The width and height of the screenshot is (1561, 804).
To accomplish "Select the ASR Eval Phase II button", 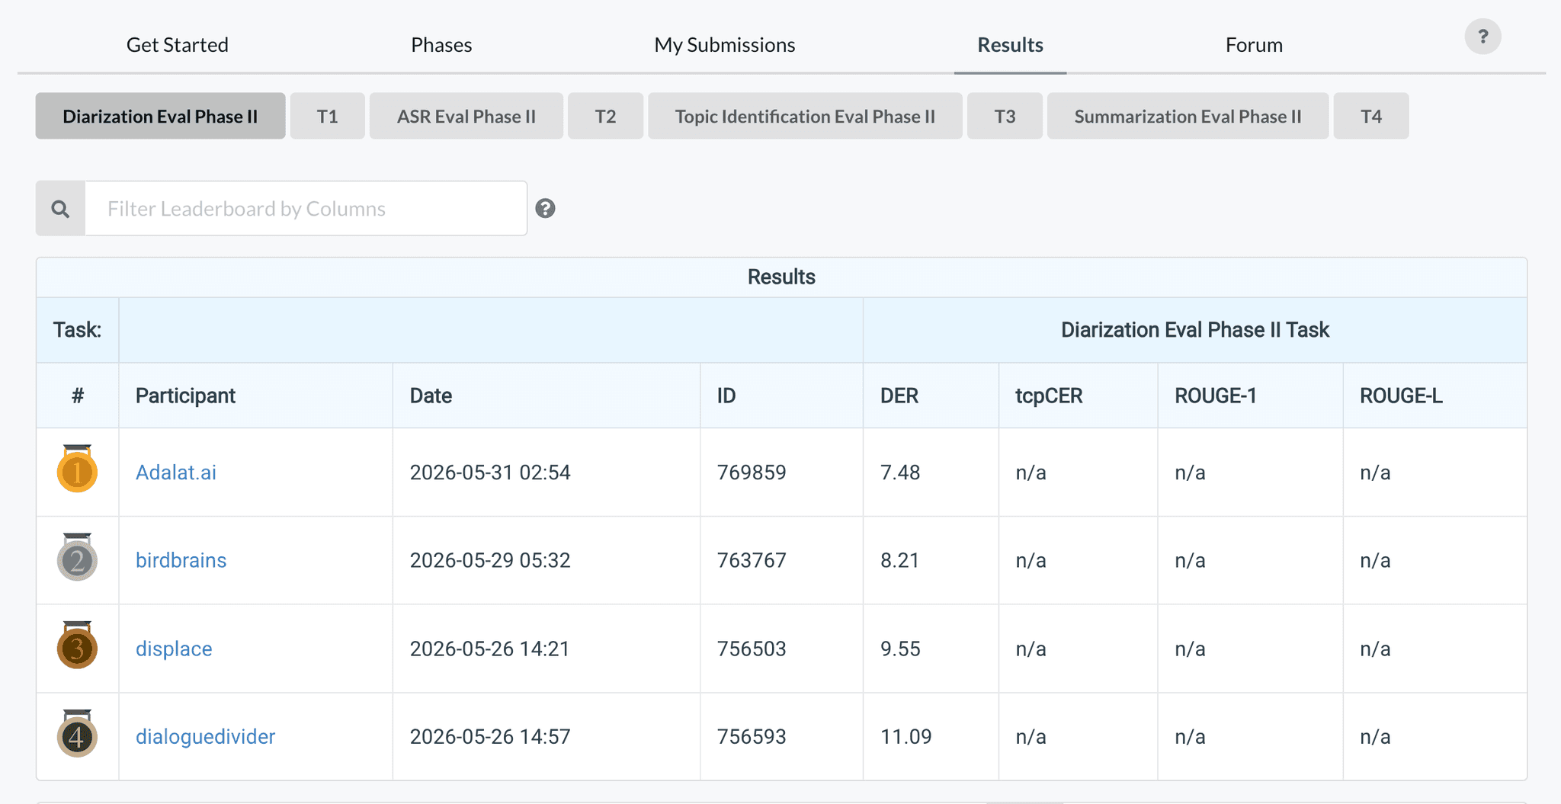I will (x=466, y=116).
